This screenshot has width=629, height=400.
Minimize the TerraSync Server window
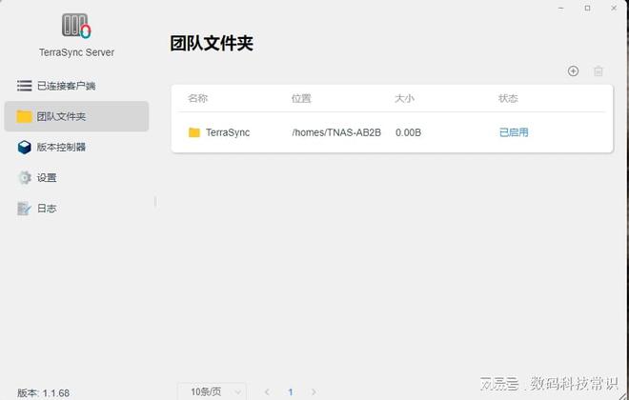pyautogui.click(x=561, y=8)
